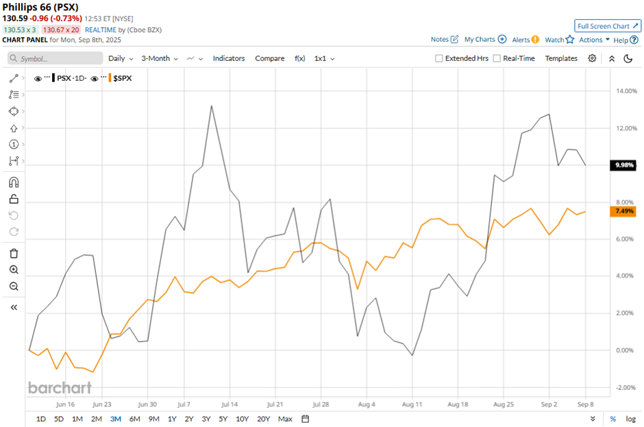Screen dimensions: 644x427
Task: Enable the Real-Time checkbox
Action: (x=497, y=58)
